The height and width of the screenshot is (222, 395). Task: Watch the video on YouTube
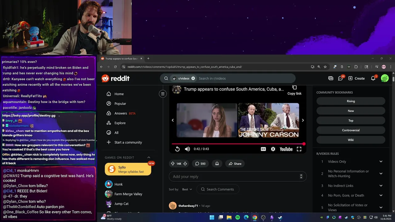click(x=286, y=149)
